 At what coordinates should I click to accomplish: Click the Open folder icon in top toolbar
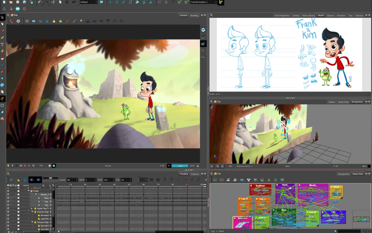click(11, 2)
